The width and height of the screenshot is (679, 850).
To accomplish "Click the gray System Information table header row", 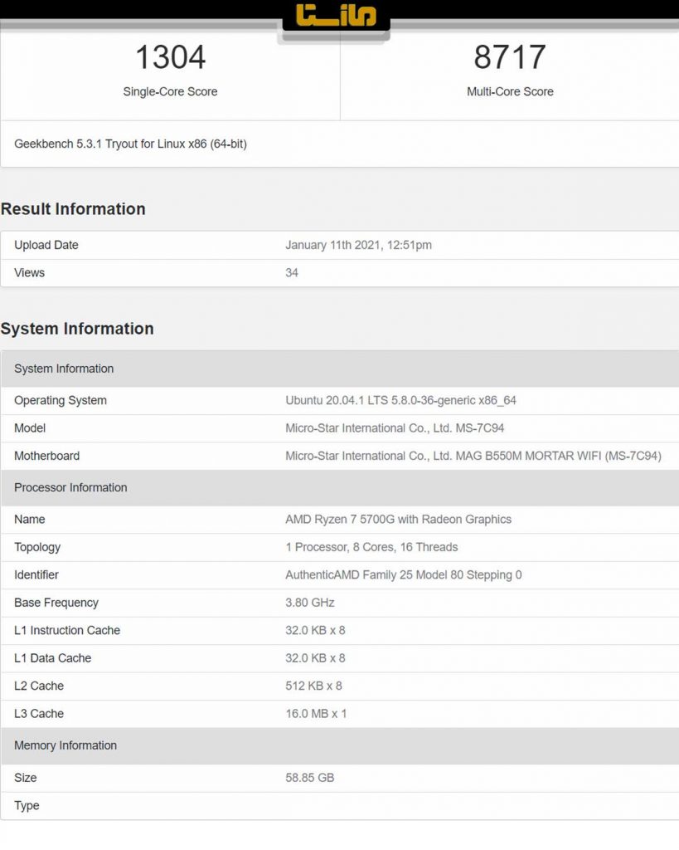I will point(340,369).
